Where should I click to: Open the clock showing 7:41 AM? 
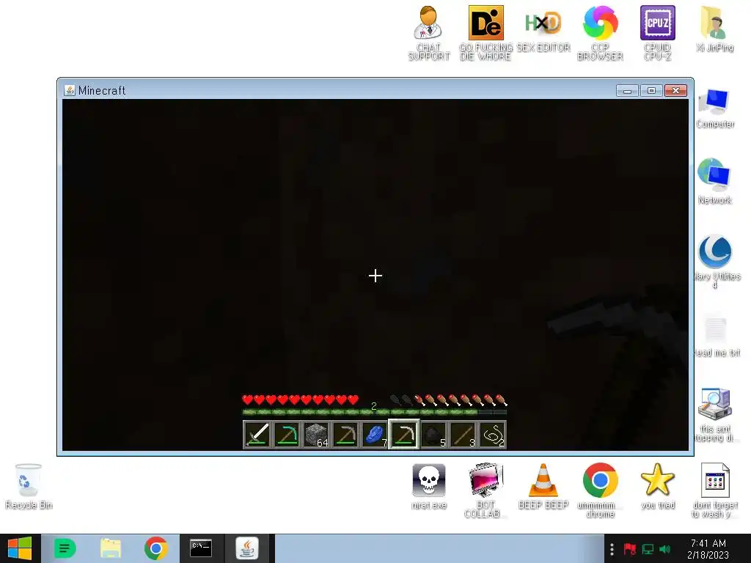tap(708, 549)
